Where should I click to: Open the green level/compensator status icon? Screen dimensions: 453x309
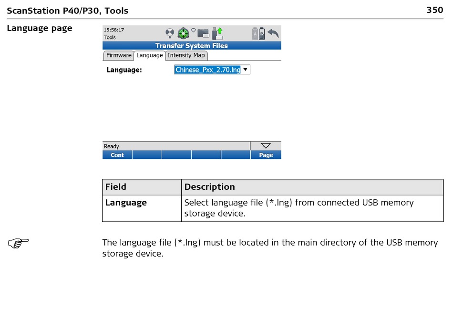[183, 33]
